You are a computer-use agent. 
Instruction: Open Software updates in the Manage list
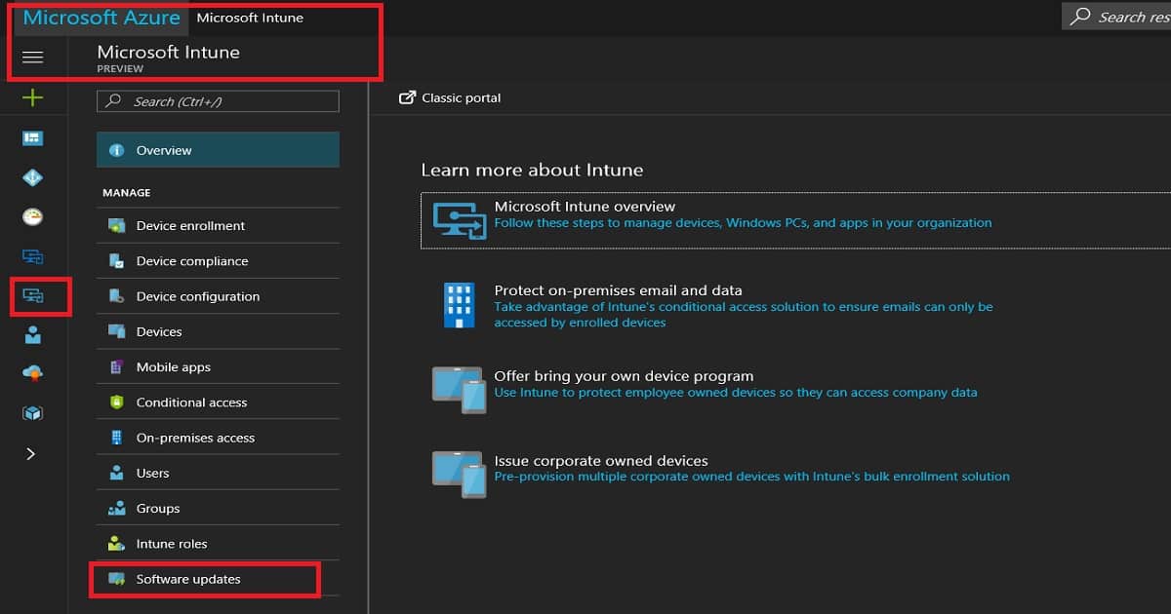coord(218,579)
